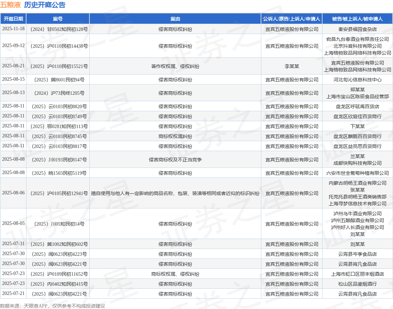Click defendant 泸州好人长酒业有限公司
Viewport: 393px width, 309px height.
click(x=357, y=227)
